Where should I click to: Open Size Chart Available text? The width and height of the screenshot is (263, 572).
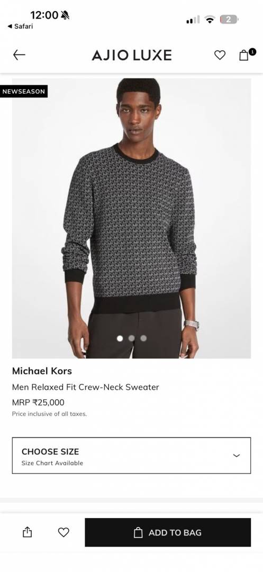coord(52,463)
